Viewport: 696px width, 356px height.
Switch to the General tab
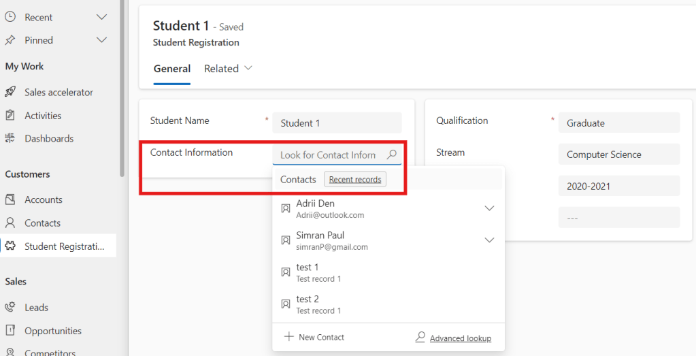[x=171, y=69]
